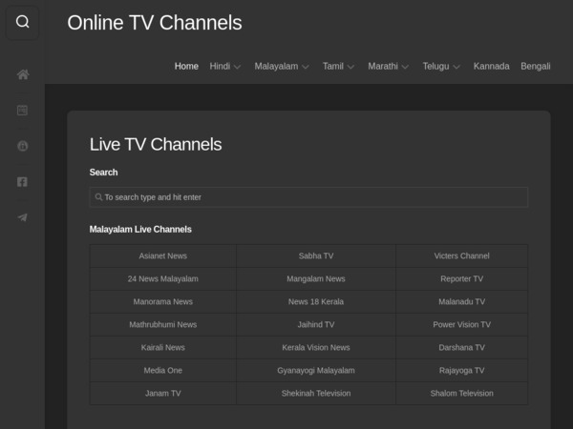Select the Manorama News channel
This screenshot has height=429, width=573.
tap(163, 301)
